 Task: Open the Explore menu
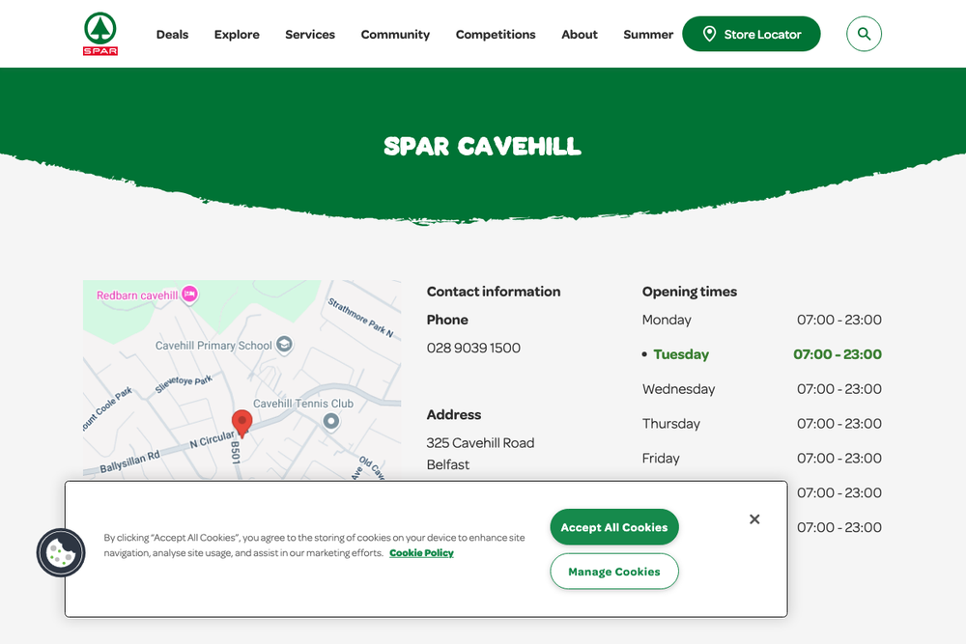pos(237,35)
